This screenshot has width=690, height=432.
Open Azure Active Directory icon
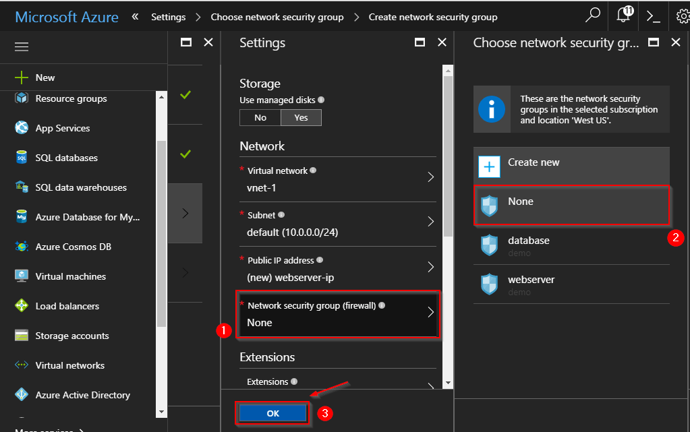tap(22, 395)
